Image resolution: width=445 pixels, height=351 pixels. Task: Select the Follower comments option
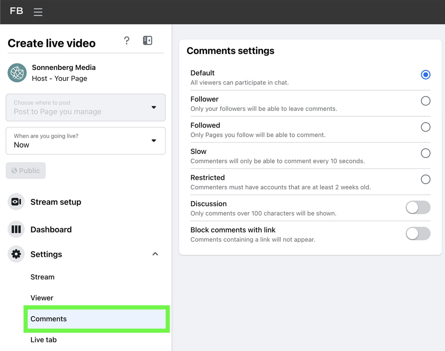pos(426,101)
